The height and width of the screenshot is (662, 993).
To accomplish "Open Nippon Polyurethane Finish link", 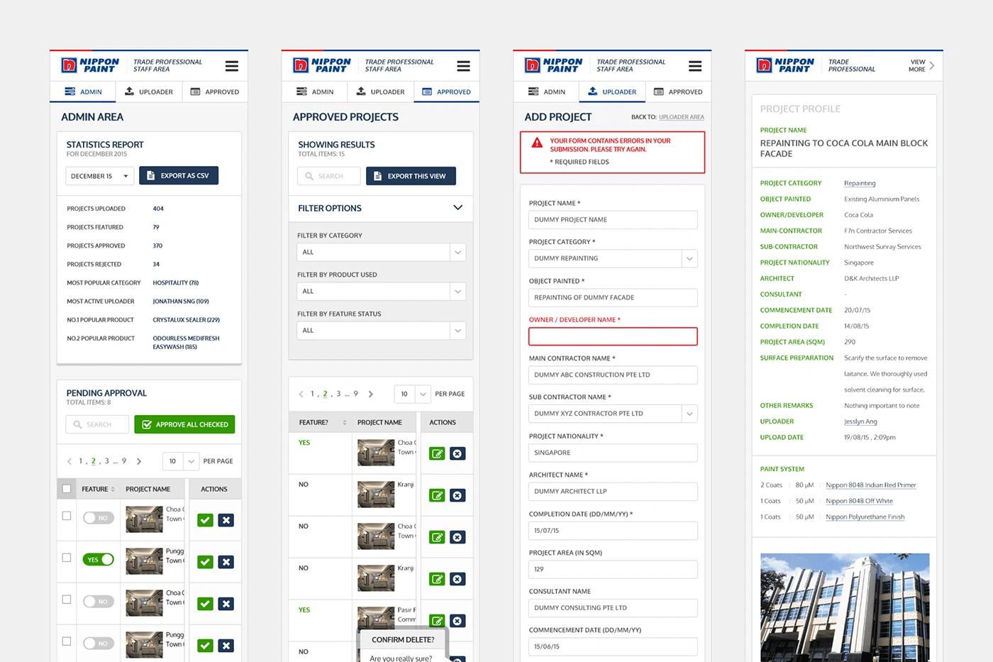I will pyautogui.click(x=865, y=517).
